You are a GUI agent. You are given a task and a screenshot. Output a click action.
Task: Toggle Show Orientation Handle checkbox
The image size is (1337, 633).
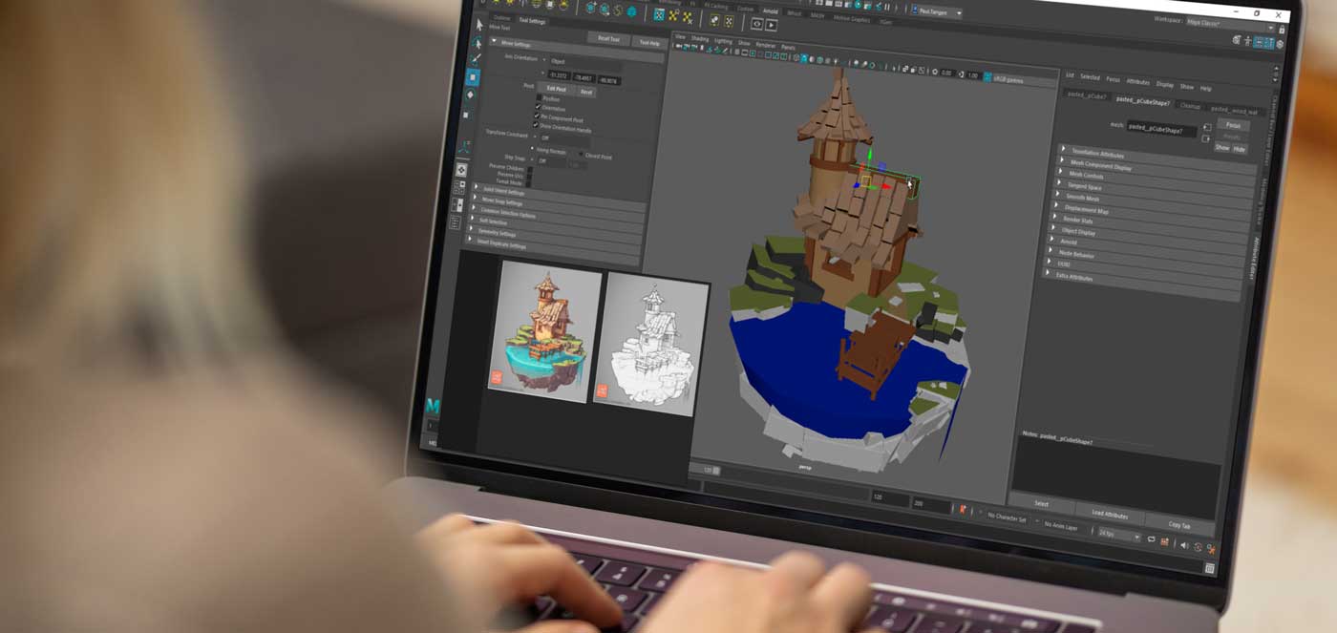(x=537, y=126)
